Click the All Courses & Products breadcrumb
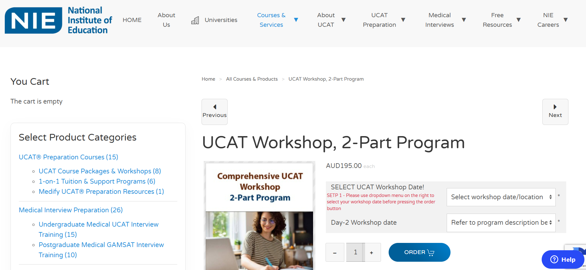The width and height of the screenshot is (586, 270). pos(252,79)
